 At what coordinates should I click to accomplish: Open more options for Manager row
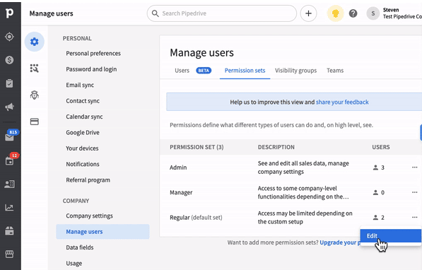414,192
